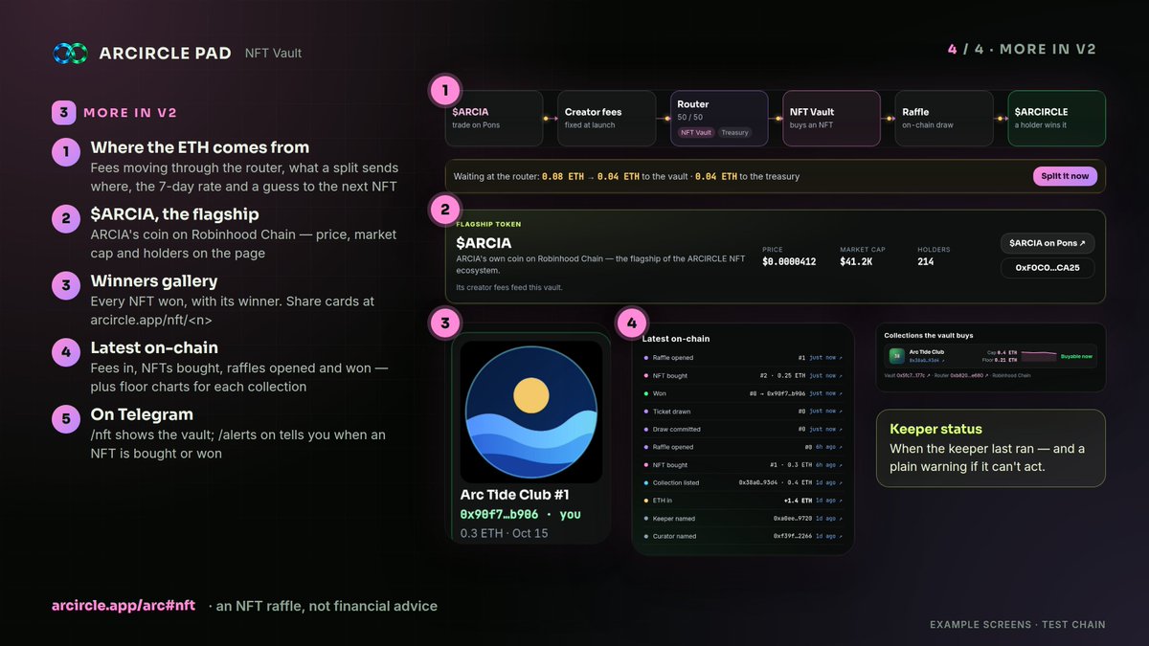Click the Collections the vault buys heading

click(929, 336)
